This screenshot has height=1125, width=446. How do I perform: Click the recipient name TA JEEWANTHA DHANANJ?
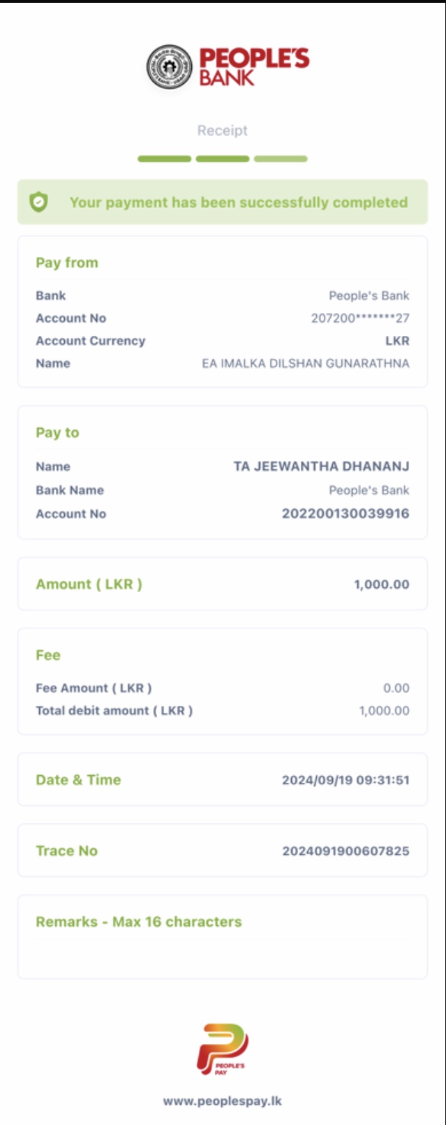click(x=321, y=466)
